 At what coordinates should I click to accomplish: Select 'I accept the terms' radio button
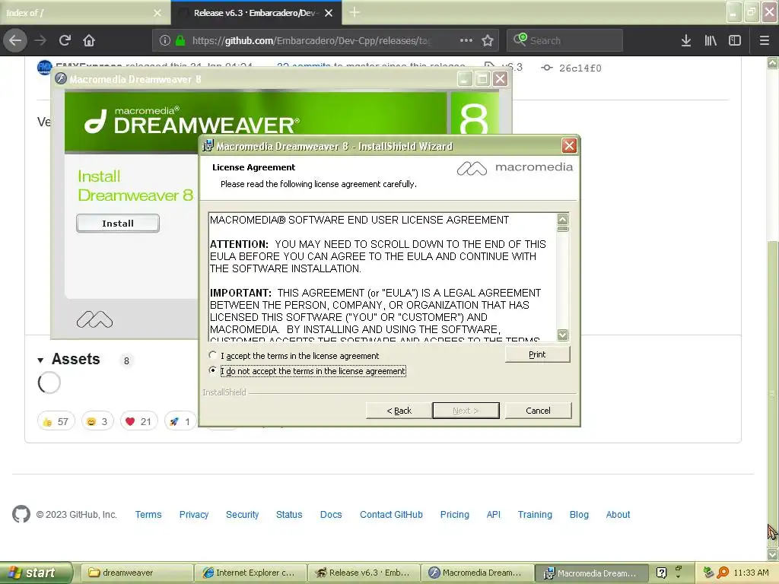(x=213, y=355)
